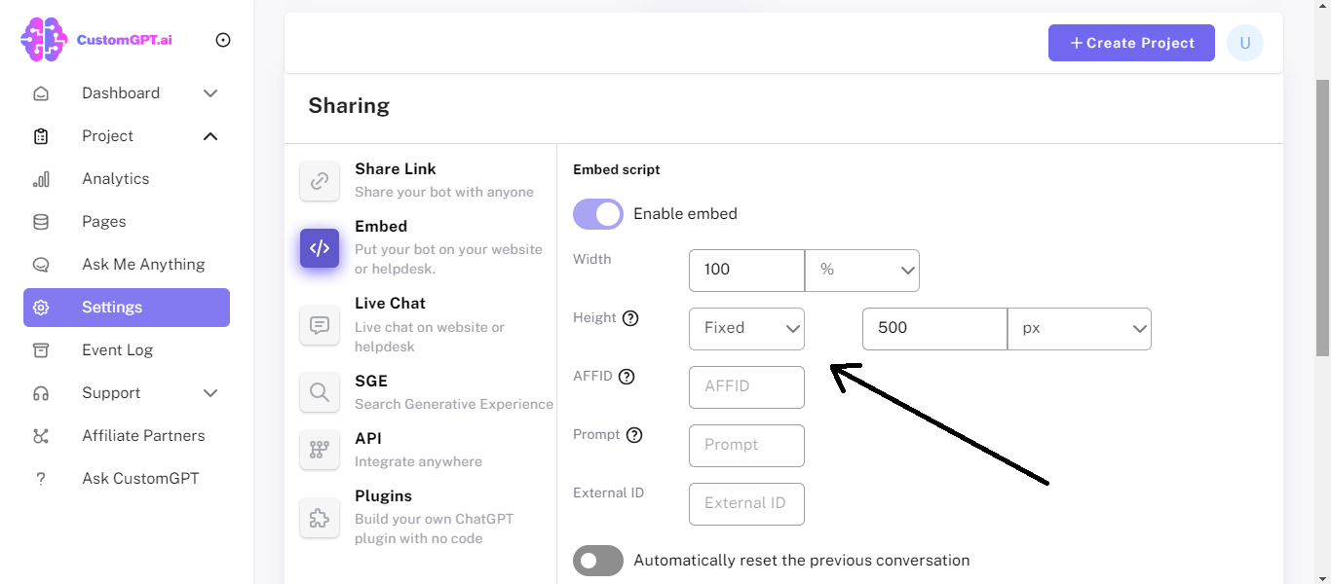Click the Plugins puzzle piece icon

point(320,517)
